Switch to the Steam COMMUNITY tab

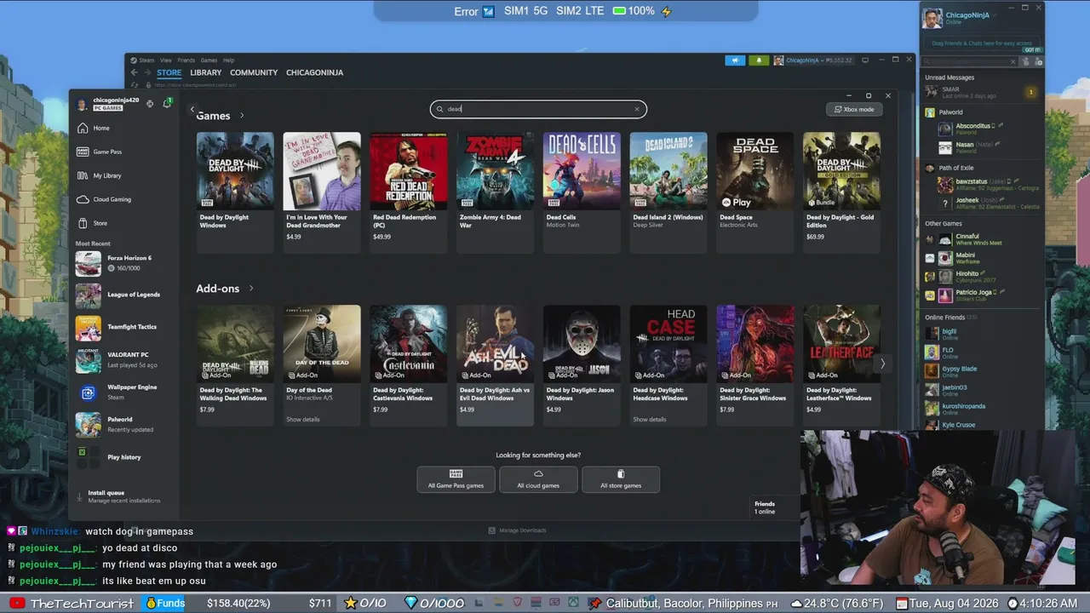click(254, 72)
